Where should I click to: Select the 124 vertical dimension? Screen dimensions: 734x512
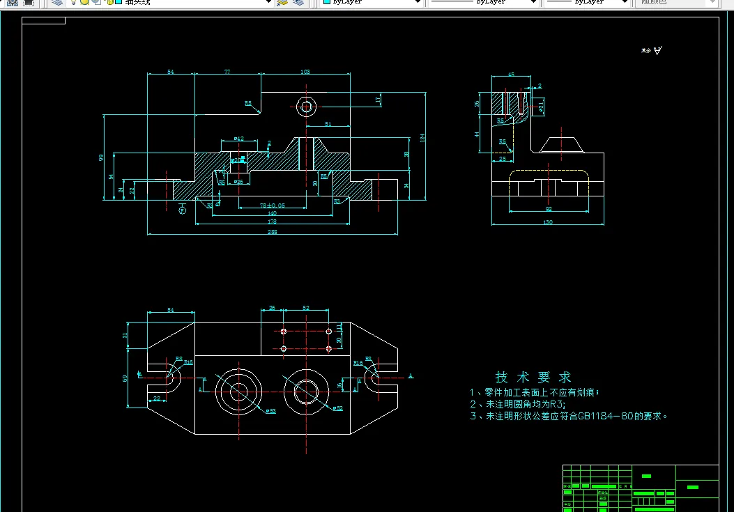click(x=422, y=138)
